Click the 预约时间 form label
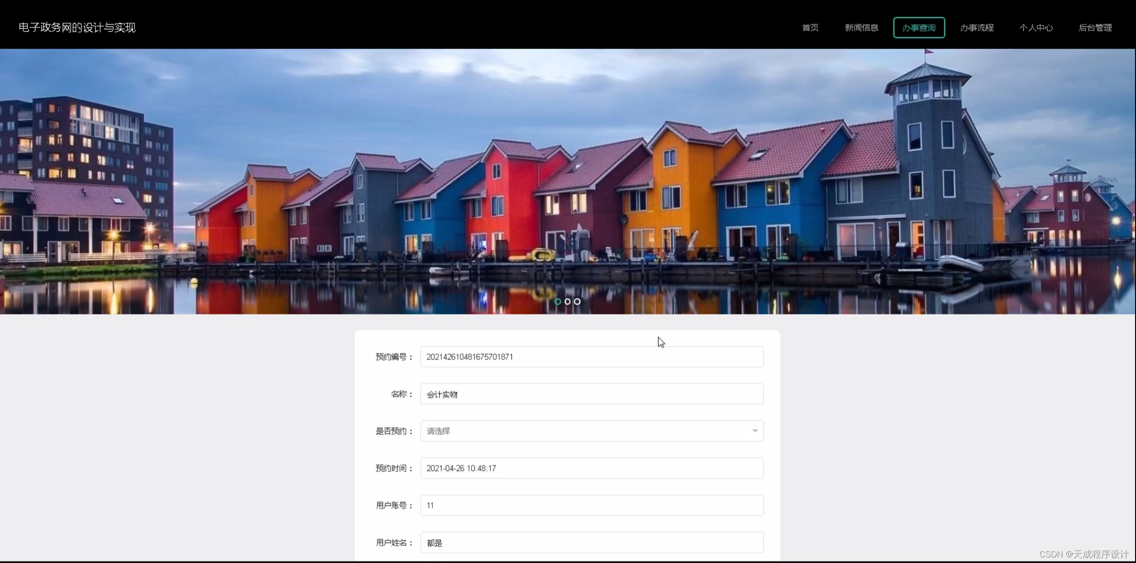 coord(394,469)
